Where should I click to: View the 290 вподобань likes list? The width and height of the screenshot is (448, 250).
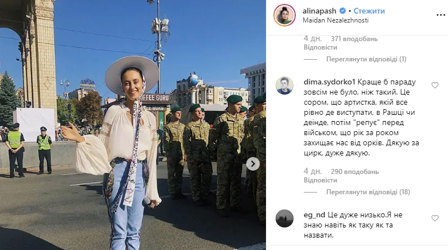pos(354,172)
